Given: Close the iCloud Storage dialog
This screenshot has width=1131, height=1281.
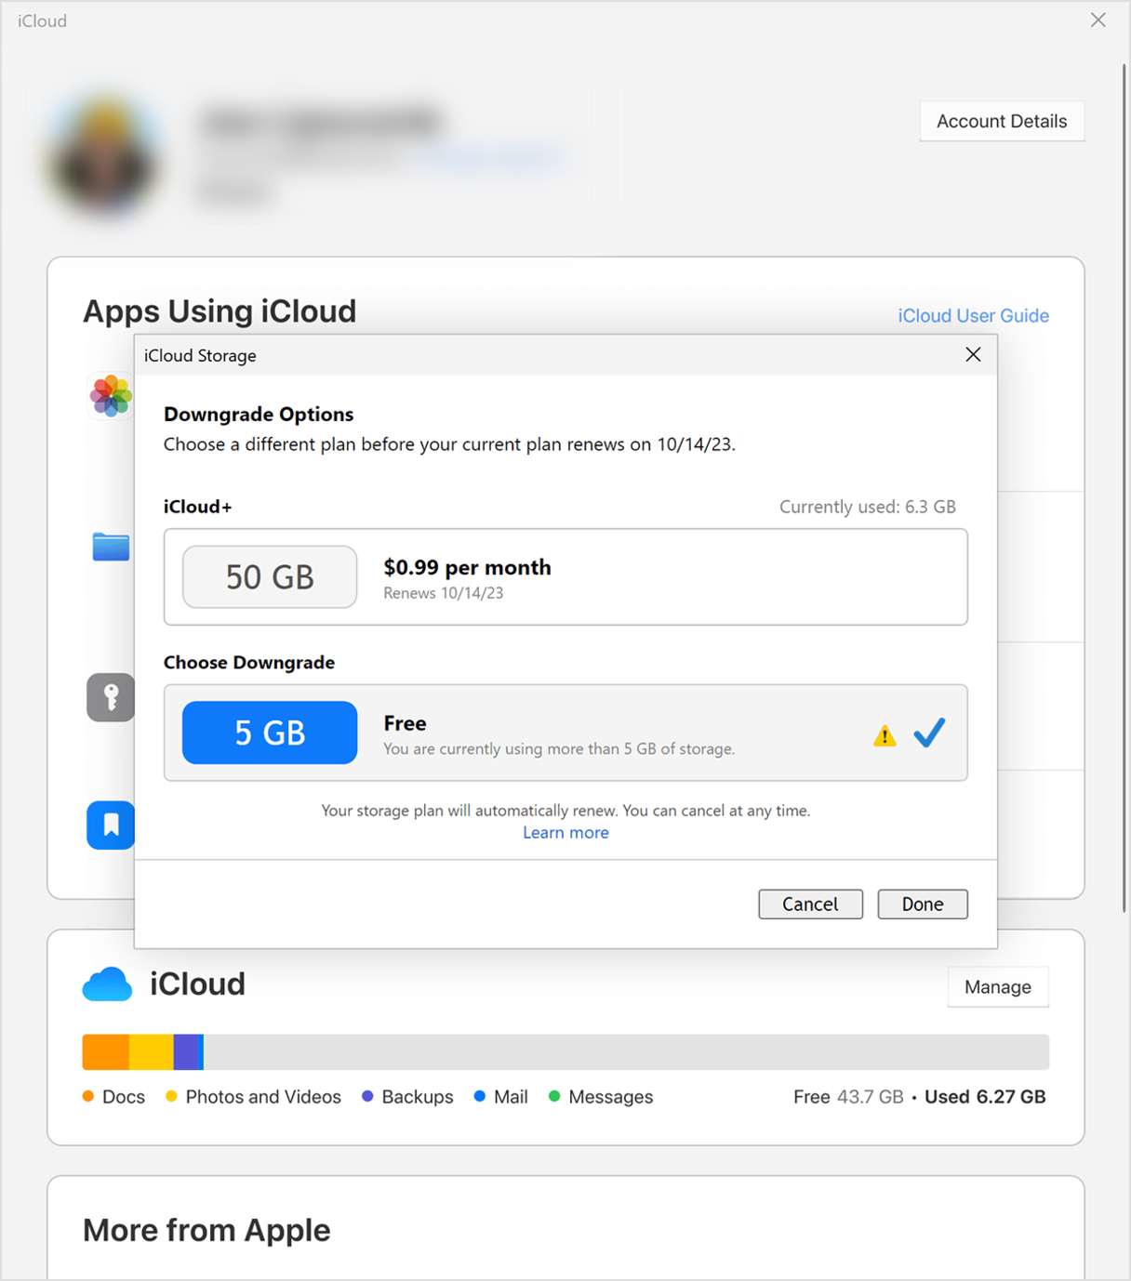Looking at the screenshot, I should (x=973, y=354).
